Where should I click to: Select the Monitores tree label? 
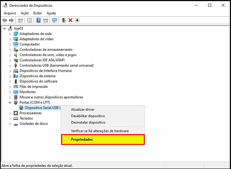28,92
